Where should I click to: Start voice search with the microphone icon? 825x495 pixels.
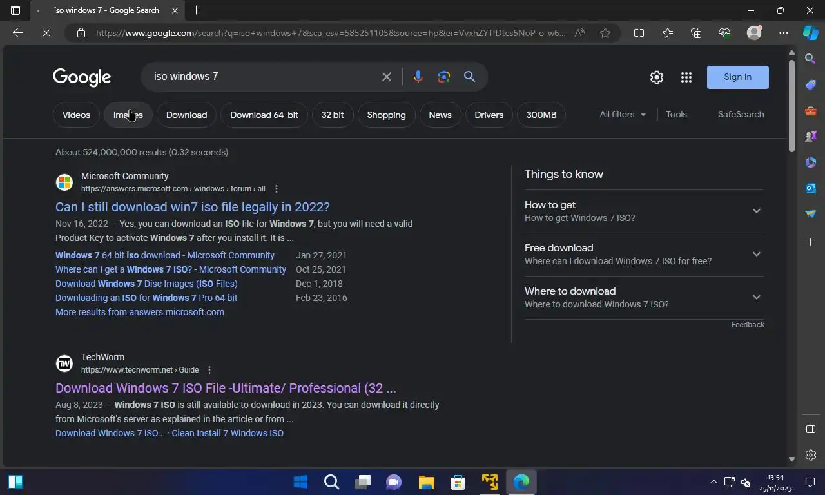[418, 77]
